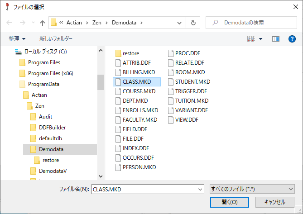The height and width of the screenshot is (214, 303).
Task: Open the file type filter dropdown
Action: (x=252, y=189)
